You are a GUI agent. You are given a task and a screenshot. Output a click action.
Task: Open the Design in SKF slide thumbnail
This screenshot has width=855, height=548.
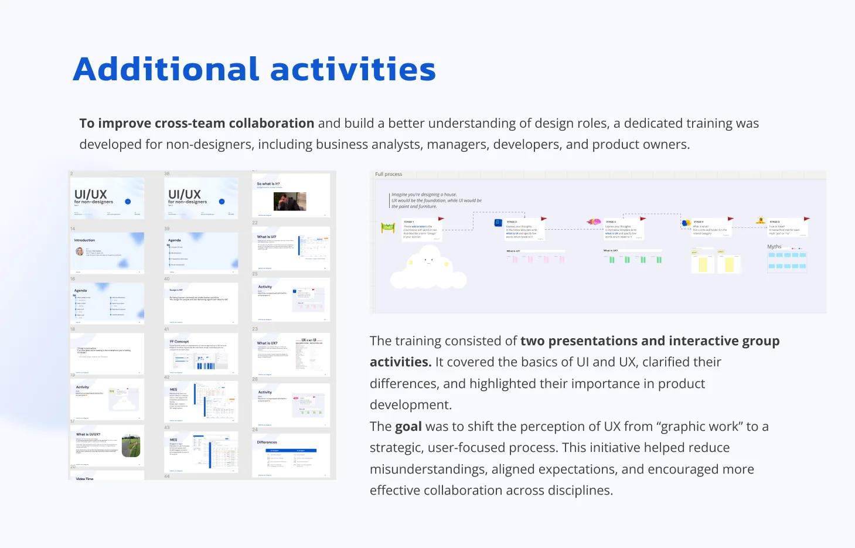coord(201,304)
